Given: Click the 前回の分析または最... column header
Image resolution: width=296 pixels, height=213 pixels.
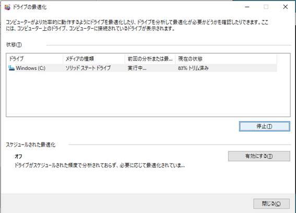Looking at the screenshot, I should [x=150, y=58].
